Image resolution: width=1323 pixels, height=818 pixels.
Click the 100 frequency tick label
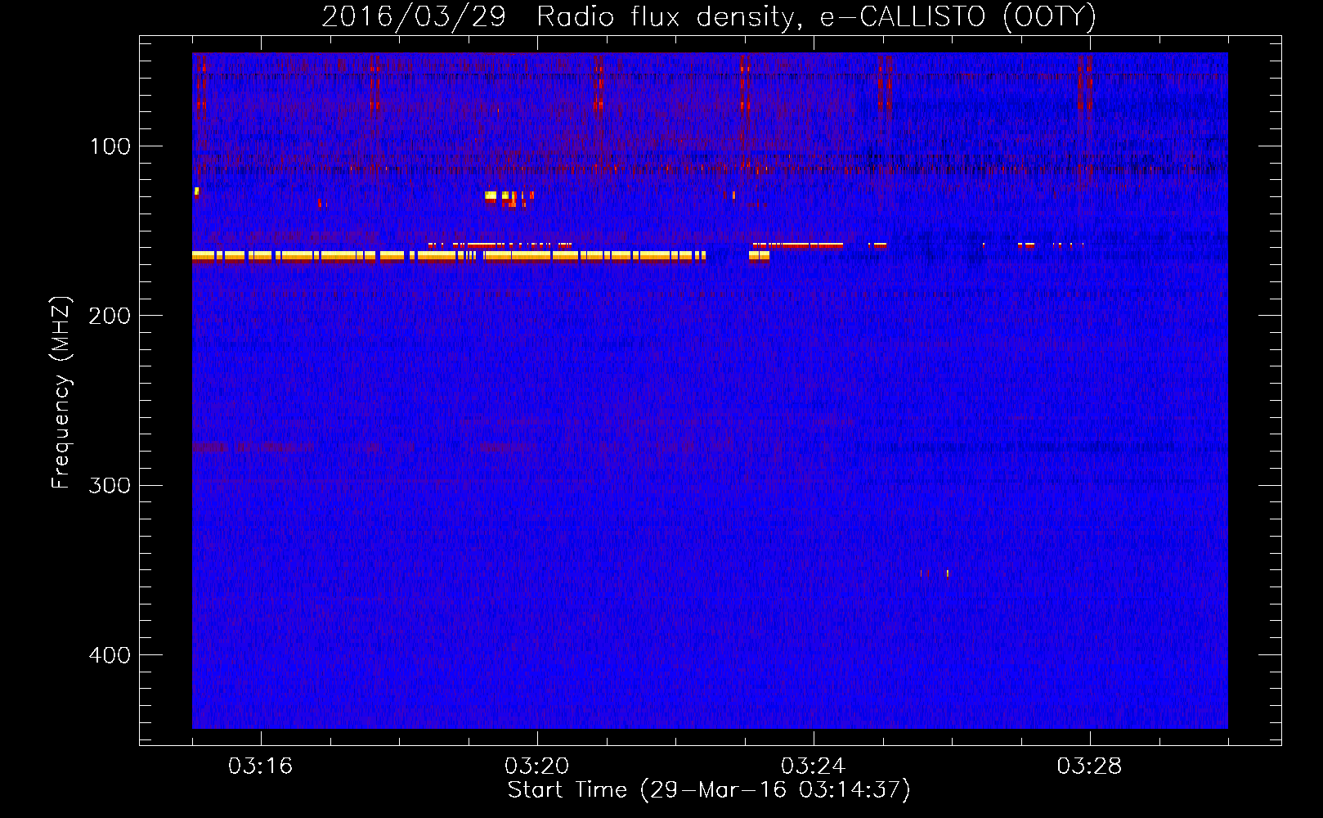coord(110,147)
